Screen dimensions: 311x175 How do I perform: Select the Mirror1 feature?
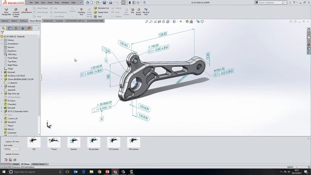tap(11, 129)
